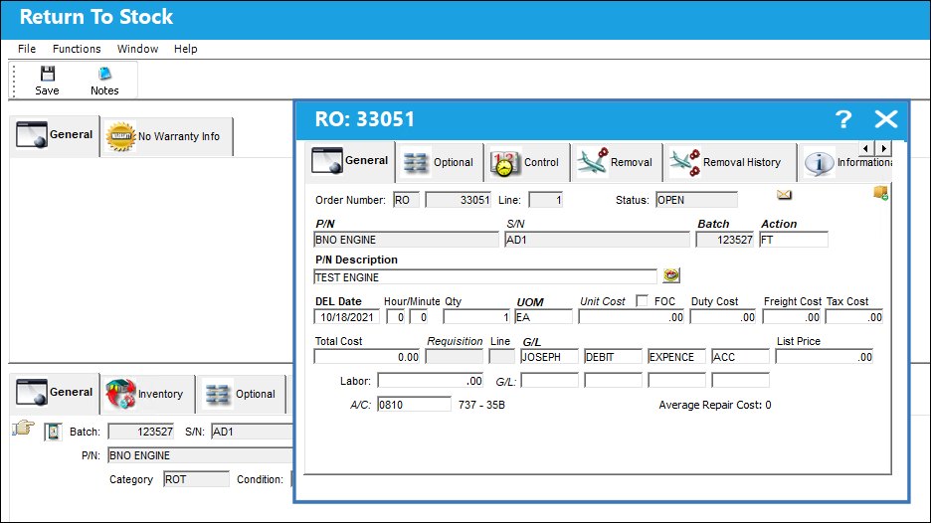Click the pointing hand icon beside Batch
This screenshot has width=931, height=523.
23,428
